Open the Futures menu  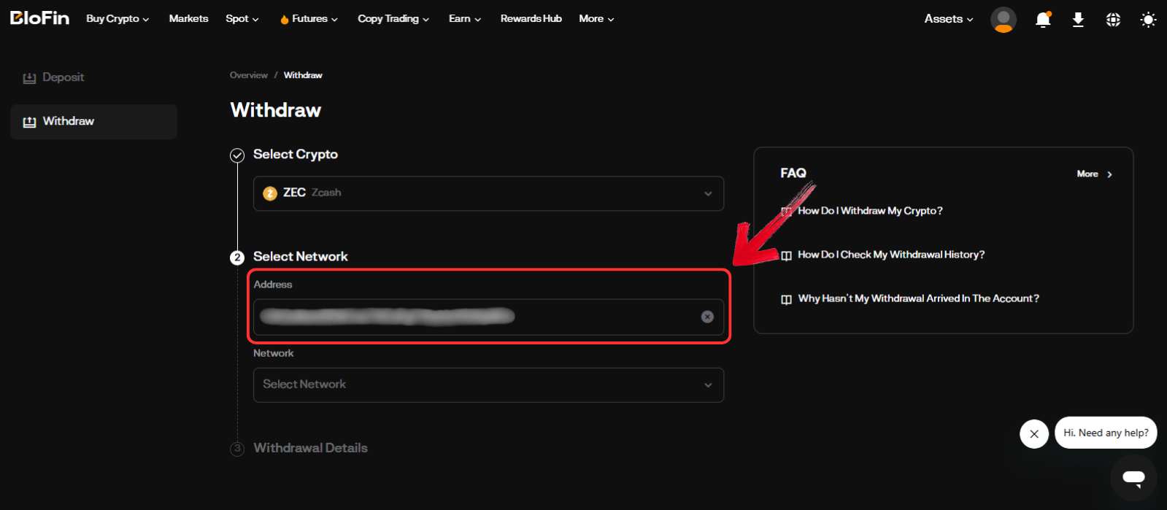click(x=309, y=19)
